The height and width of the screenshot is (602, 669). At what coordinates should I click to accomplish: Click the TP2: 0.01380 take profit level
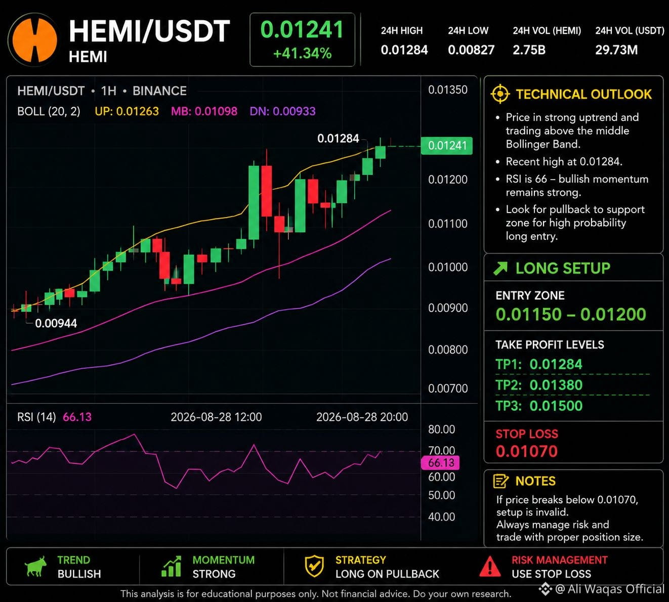click(539, 385)
